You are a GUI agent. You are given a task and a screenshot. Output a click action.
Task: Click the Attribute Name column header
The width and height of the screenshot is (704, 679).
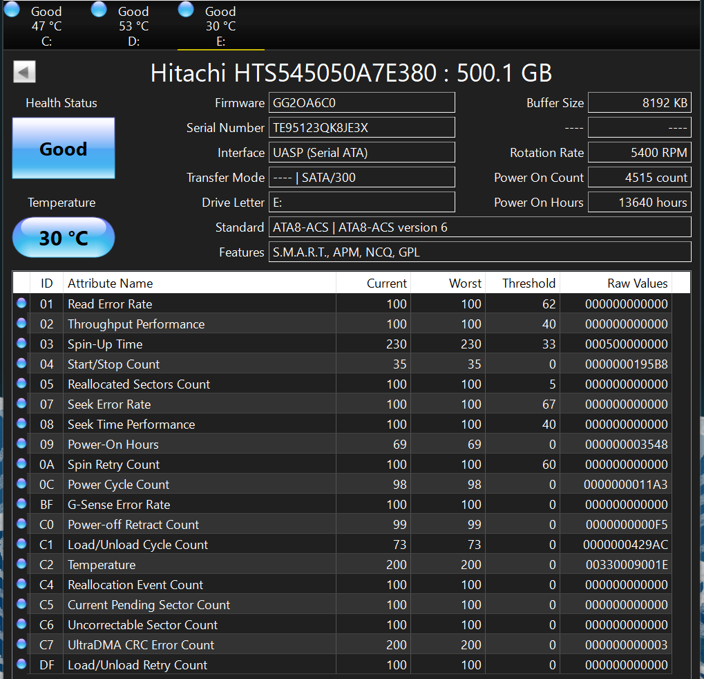[x=200, y=283]
